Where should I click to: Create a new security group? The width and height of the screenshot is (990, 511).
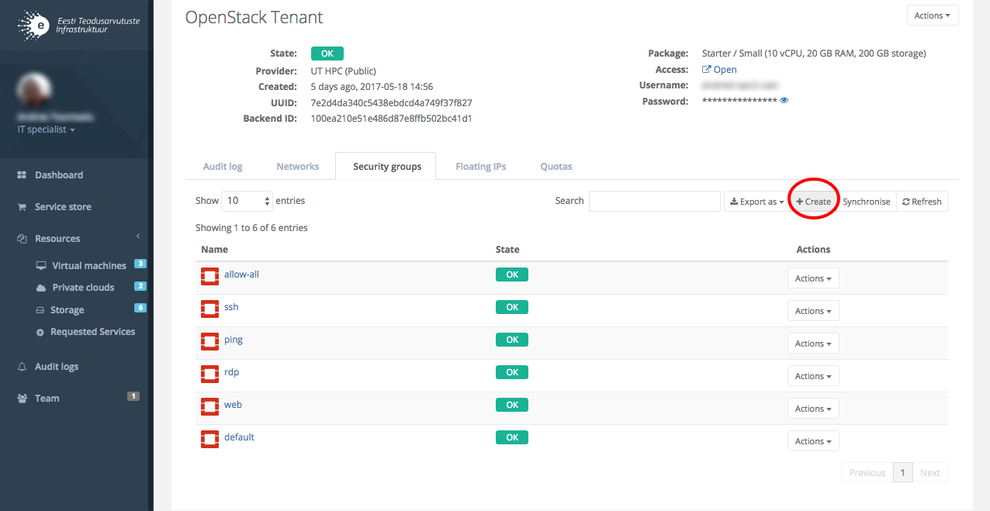click(814, 202)
